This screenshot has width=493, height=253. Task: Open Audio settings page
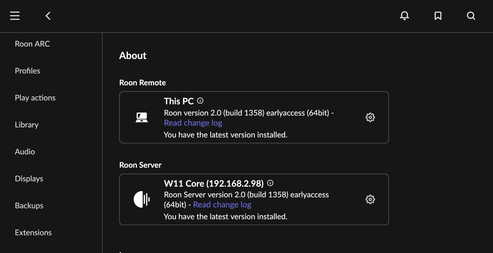coord(25,152)
